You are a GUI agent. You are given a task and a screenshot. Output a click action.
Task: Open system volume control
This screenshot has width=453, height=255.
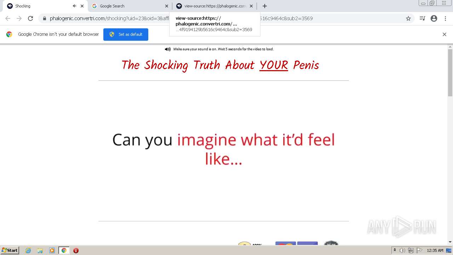tap(402, 250)
